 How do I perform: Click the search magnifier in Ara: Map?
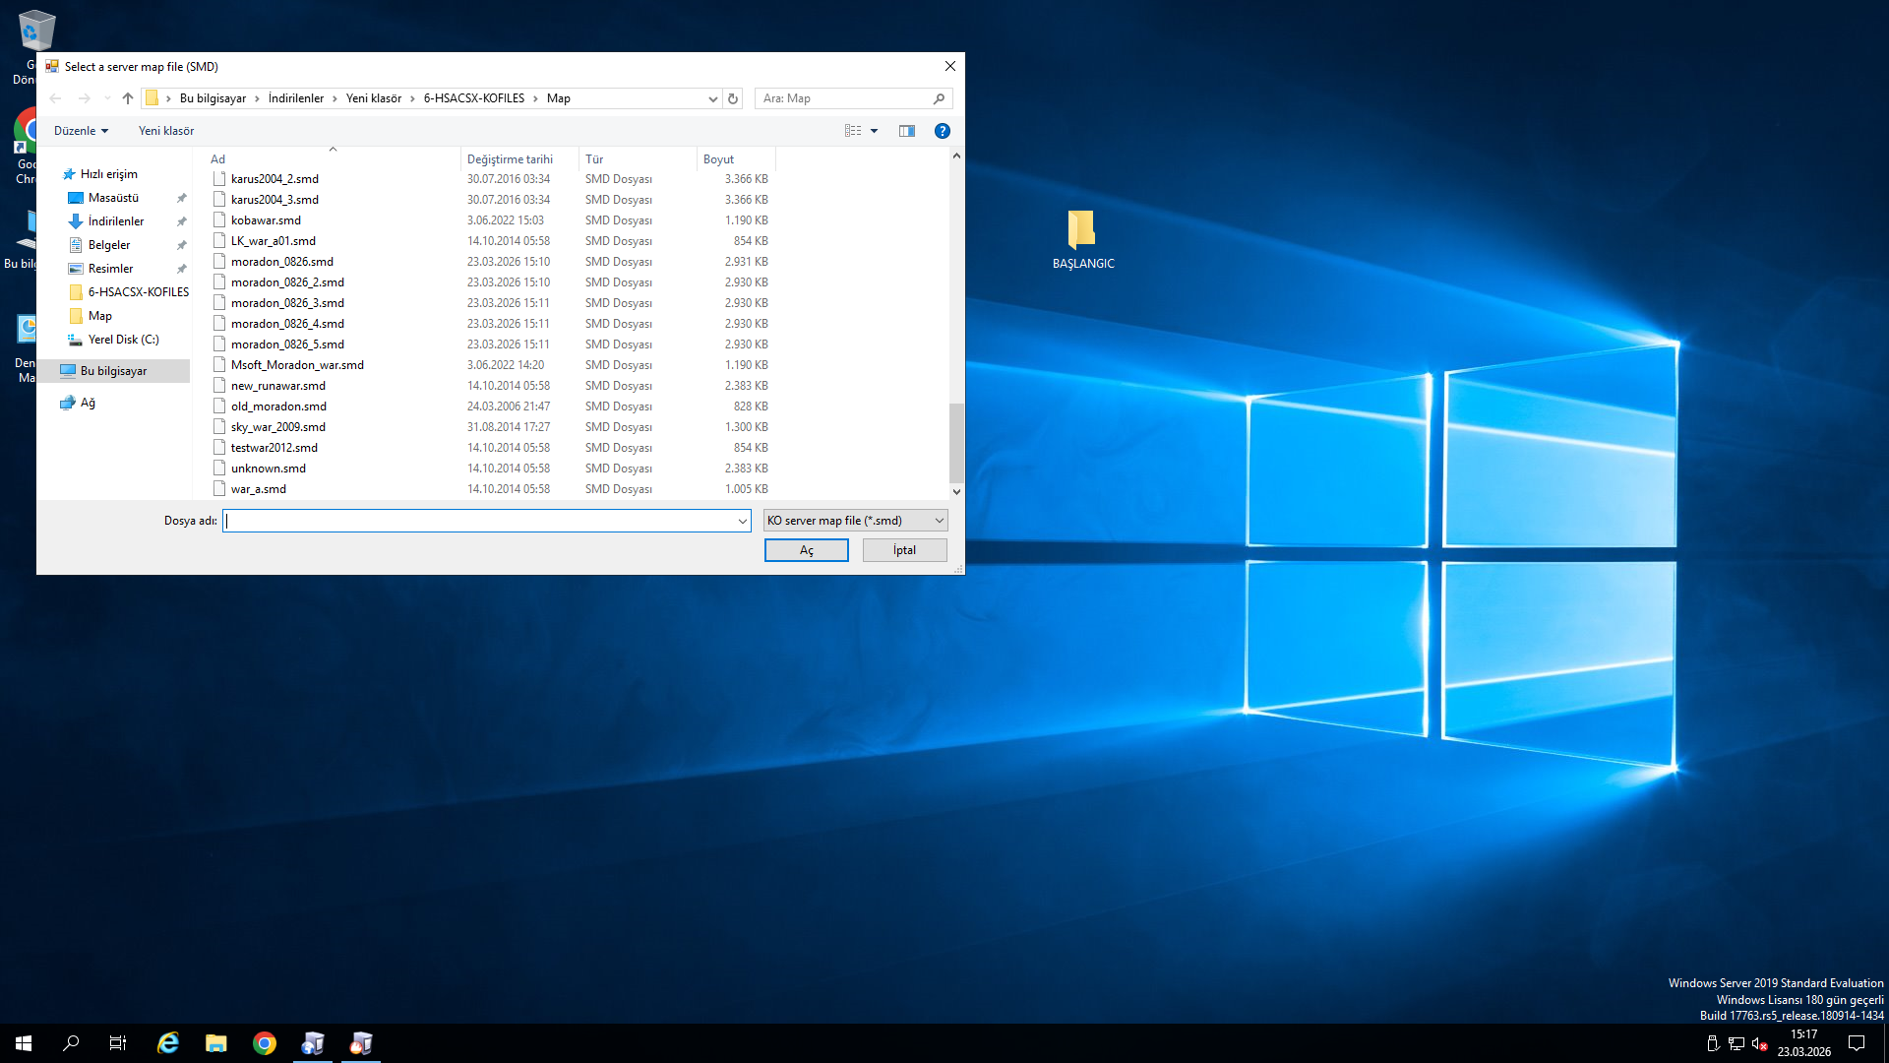tap(939, 98)
